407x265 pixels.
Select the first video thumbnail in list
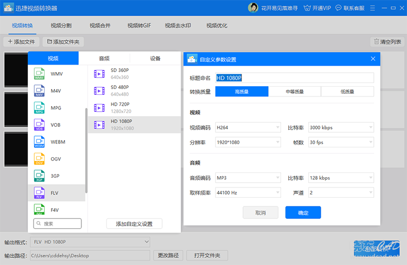point(16,70)
